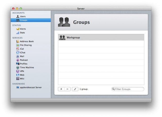Screen dimensions: 162x117
Task: Click the Alerts label
Action: click(x=23, y=29)
